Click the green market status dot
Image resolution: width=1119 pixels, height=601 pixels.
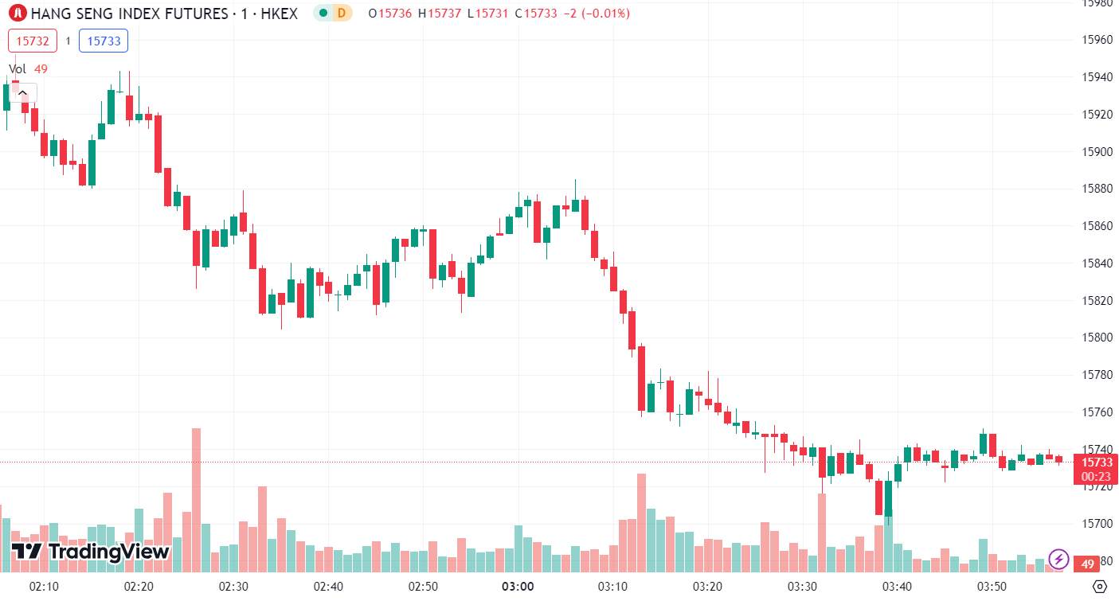323,13
